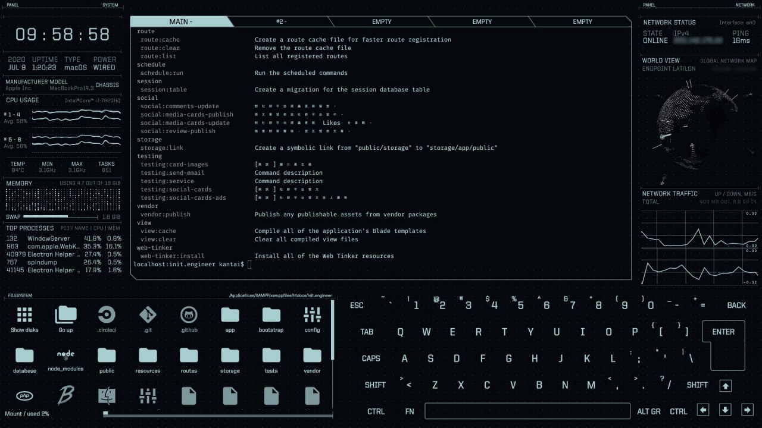The image size is (762, 428).
Task: Switch to the MAIN terminal tab
Action: (x=180, y=21)
